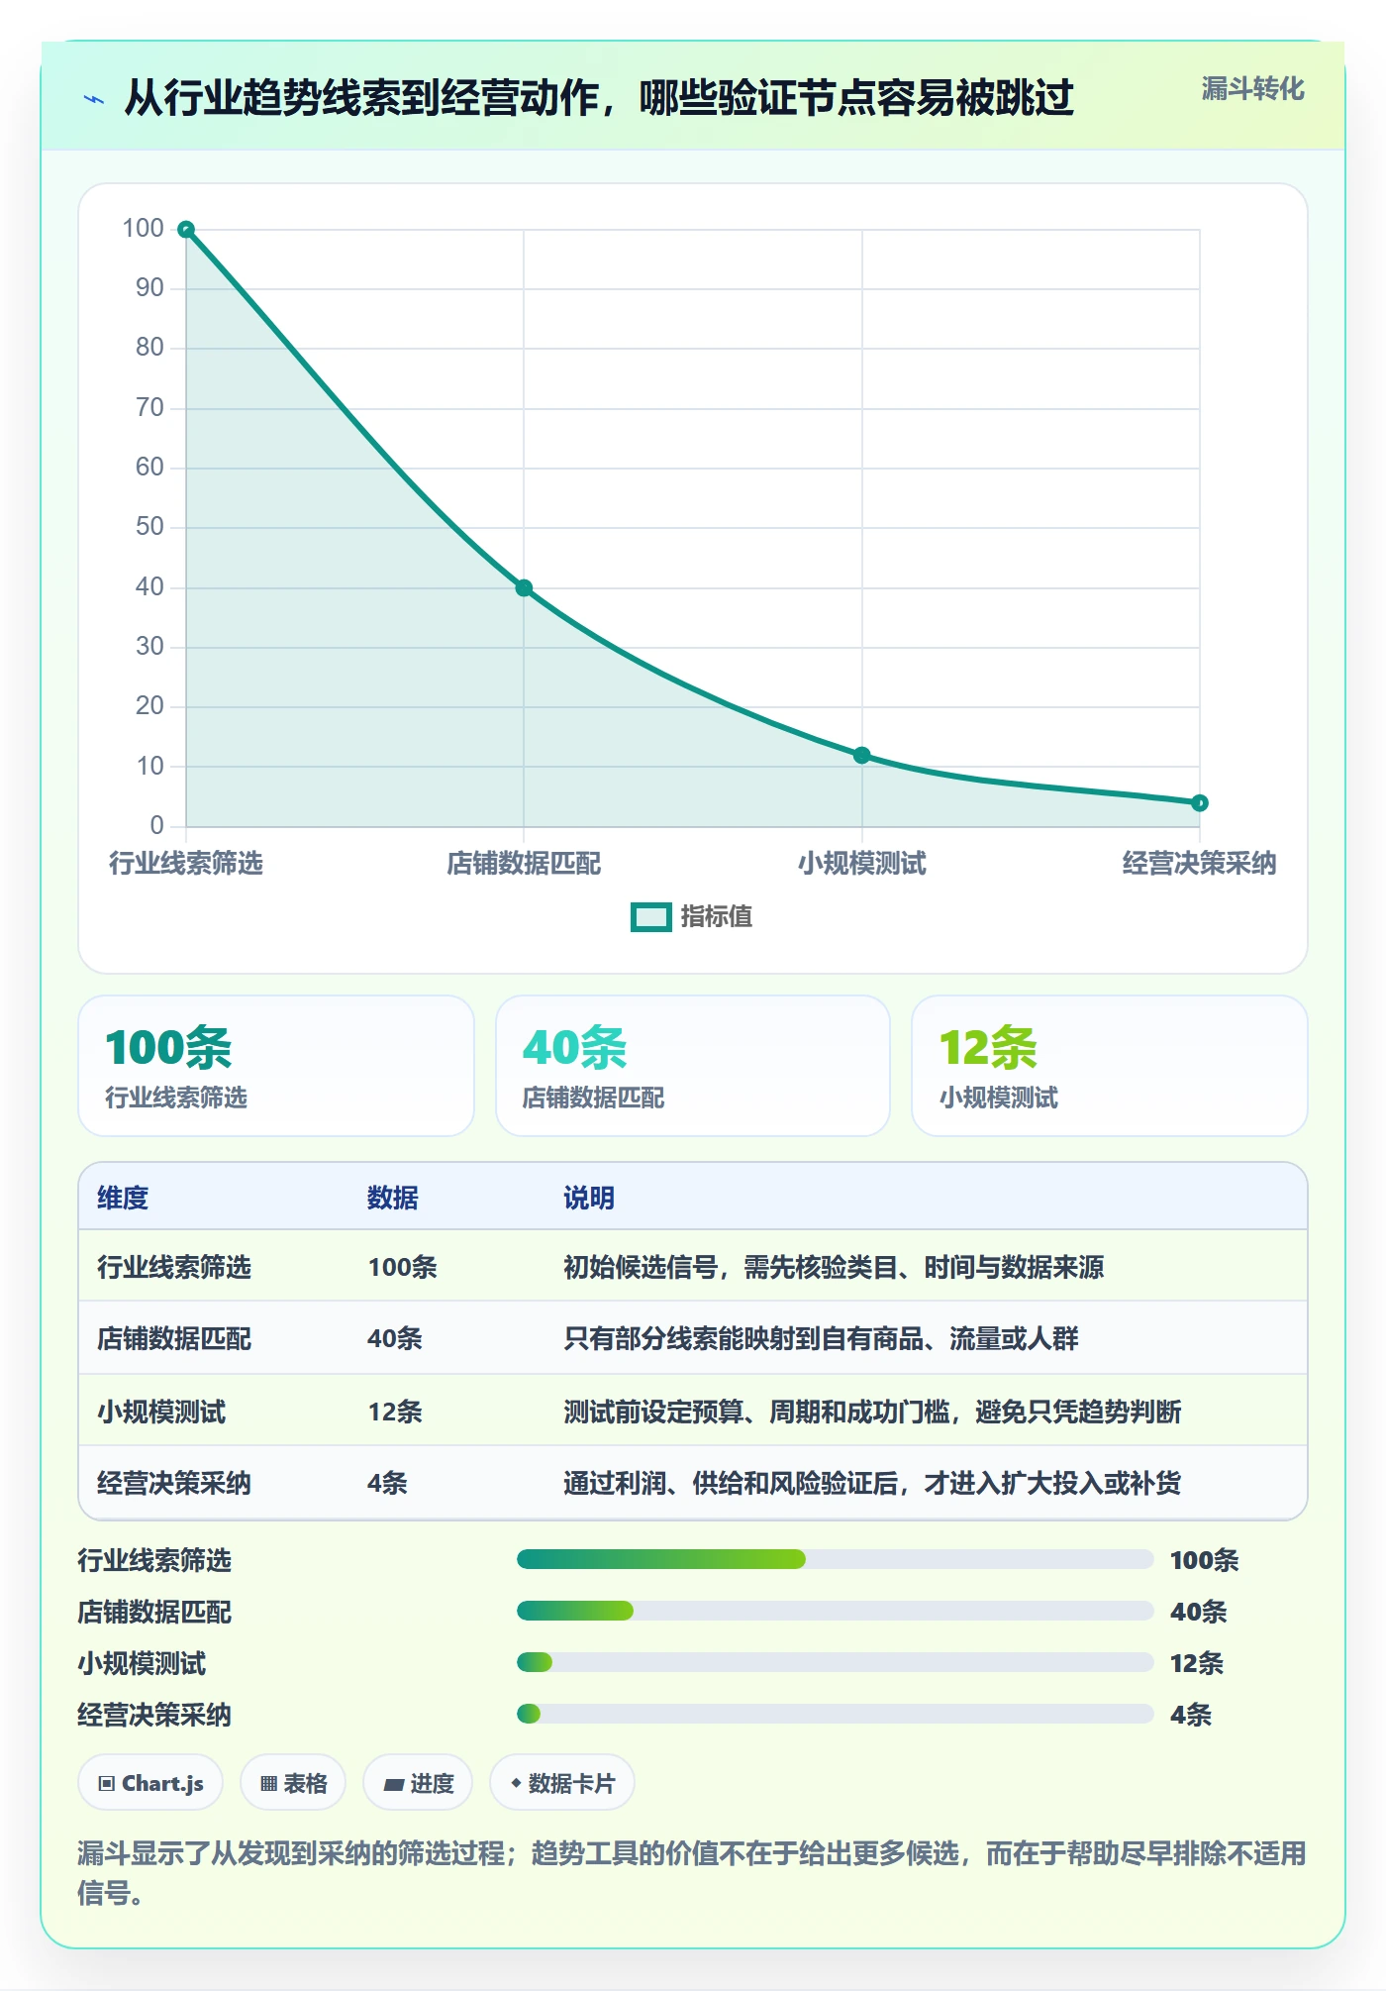1386x1991 pixels.
Task: Select the 进度 tag chip
Action: [x=418, y=1783]
